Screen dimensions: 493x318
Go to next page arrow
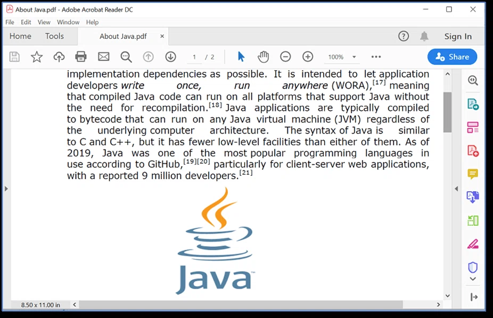click(x=171, y=57)
